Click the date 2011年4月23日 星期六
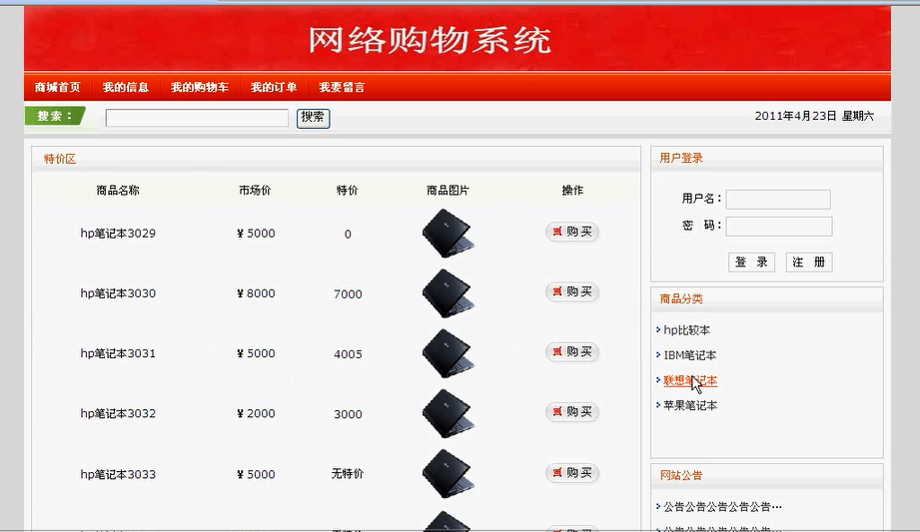920x532 pixels. (814, 116)
